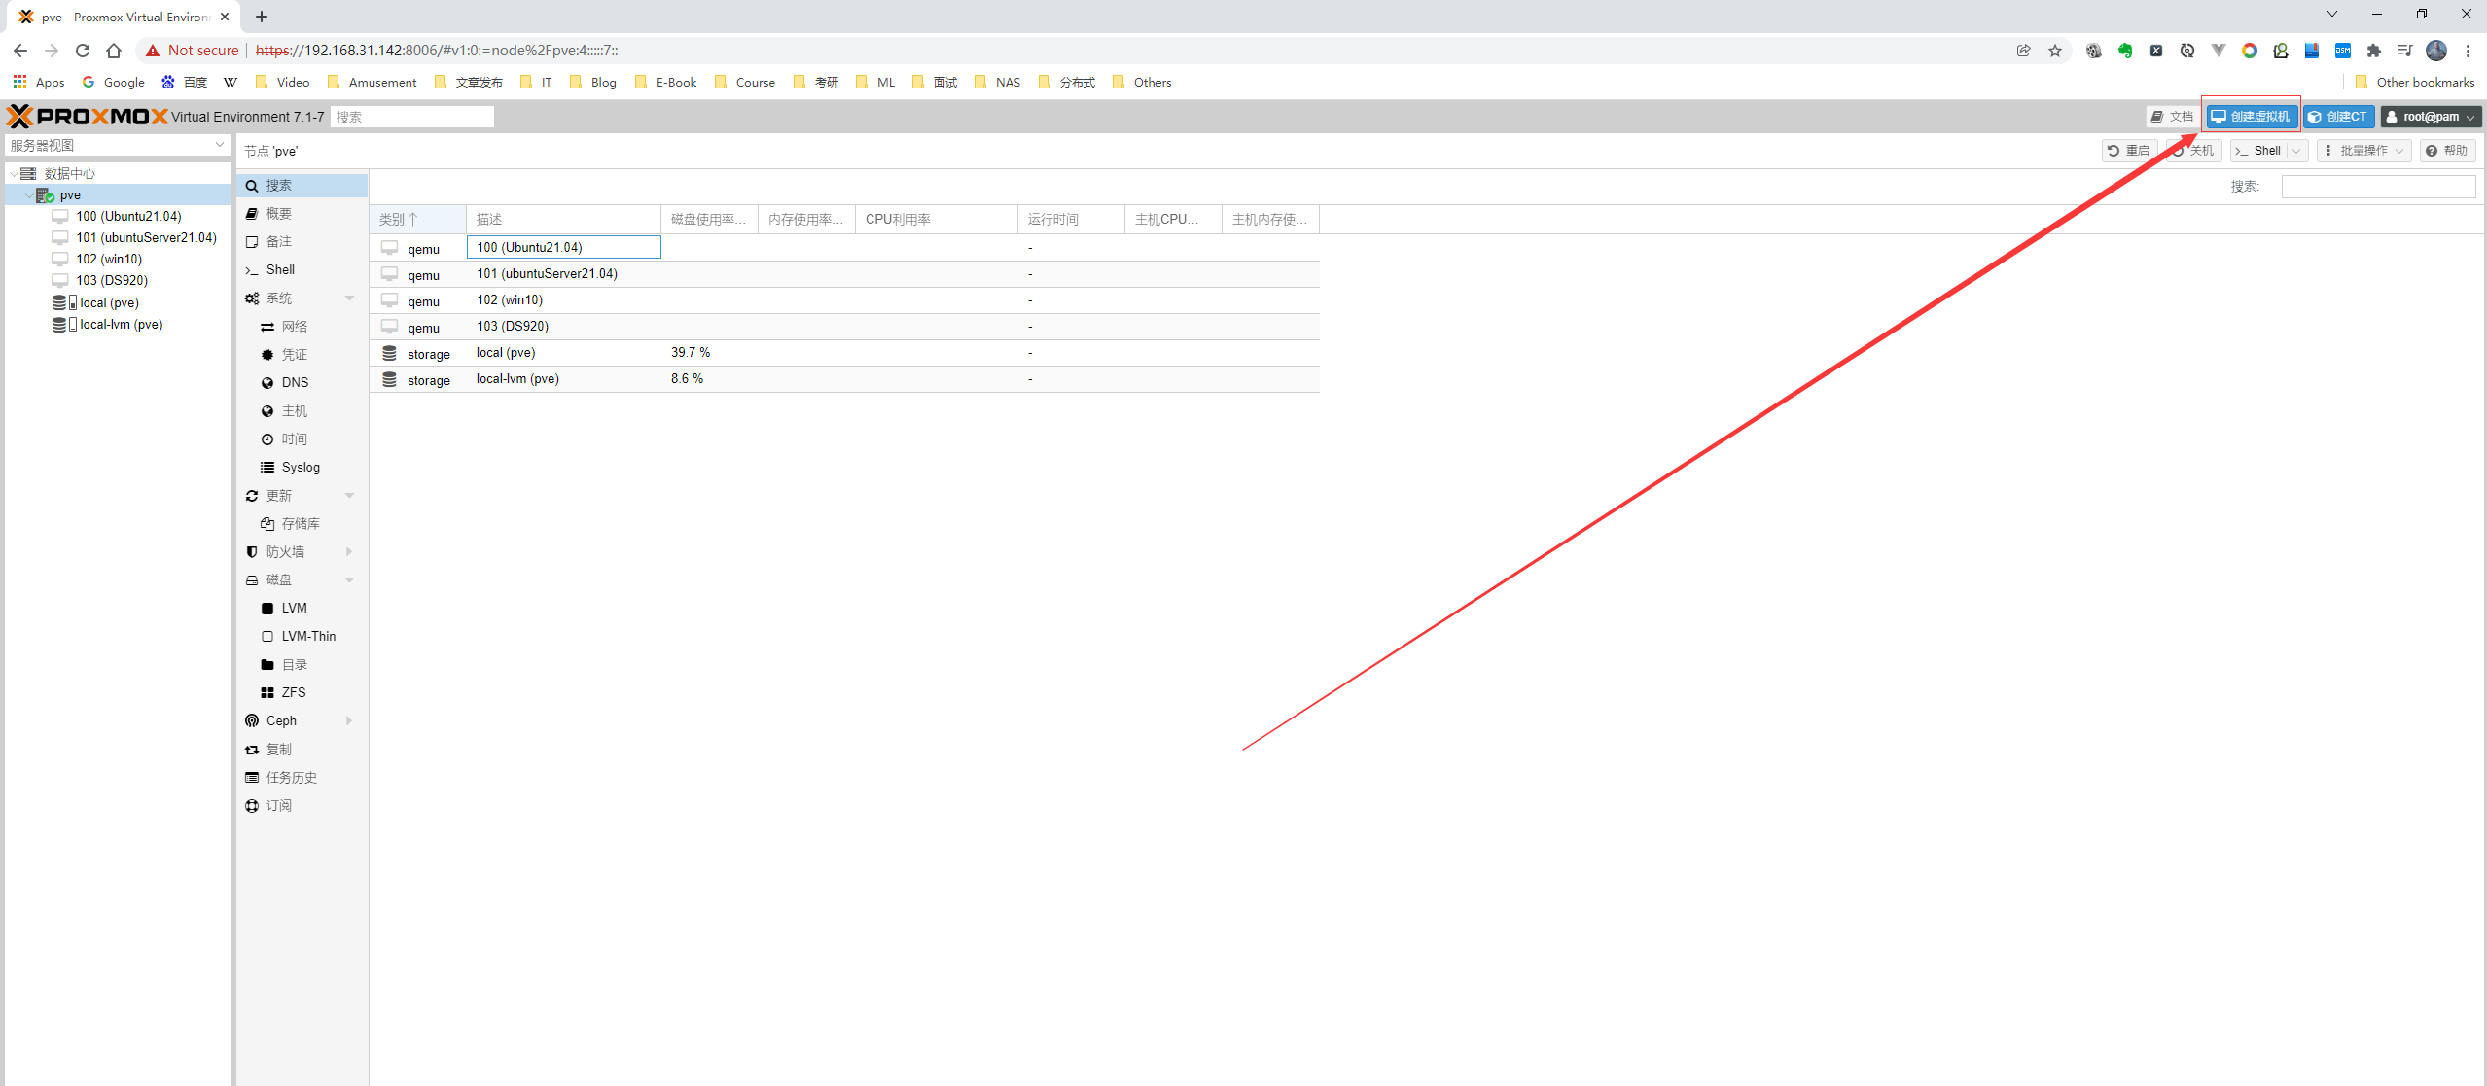The height and width of the screenshot is (1086, 2487).
Task: Reload the browser page
Action: point(83,51)
